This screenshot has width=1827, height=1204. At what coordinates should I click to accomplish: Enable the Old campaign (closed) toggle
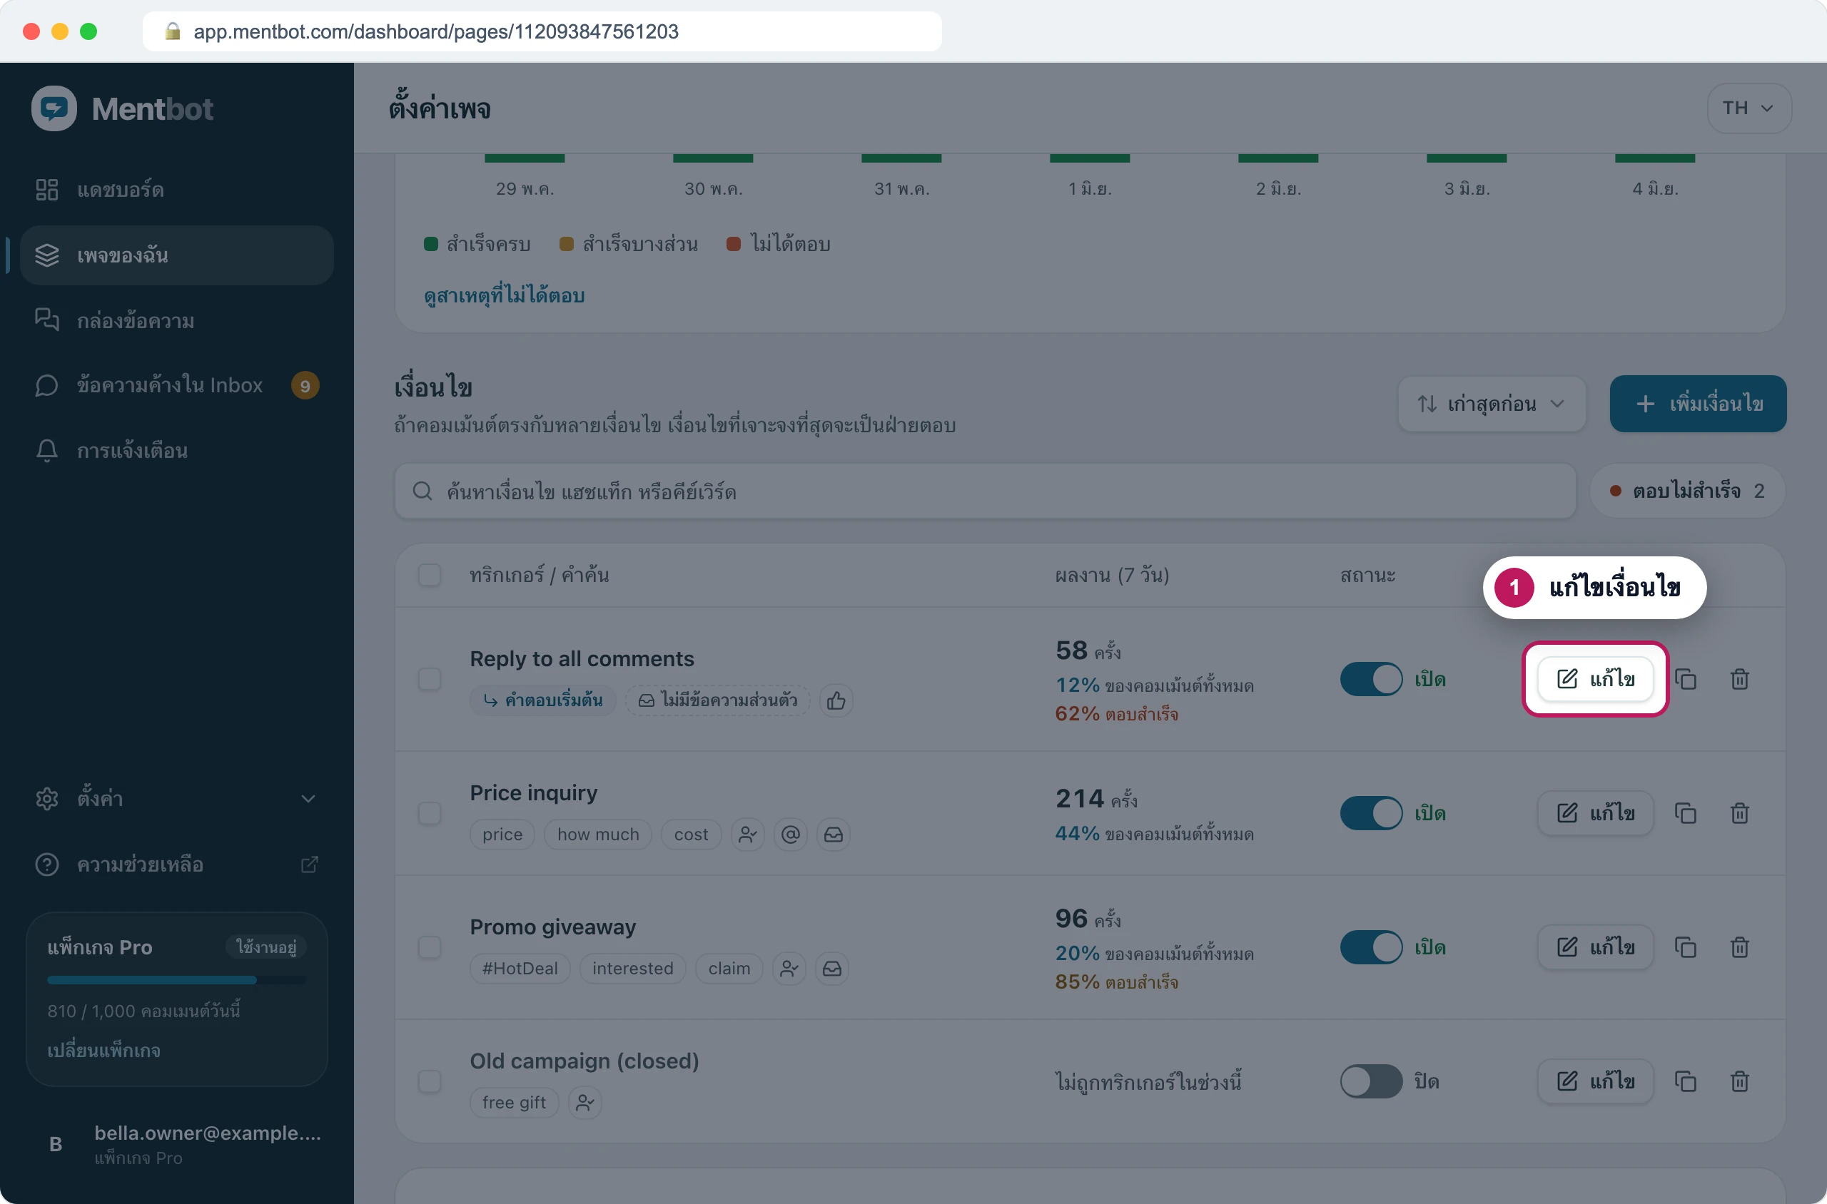1372,1081
